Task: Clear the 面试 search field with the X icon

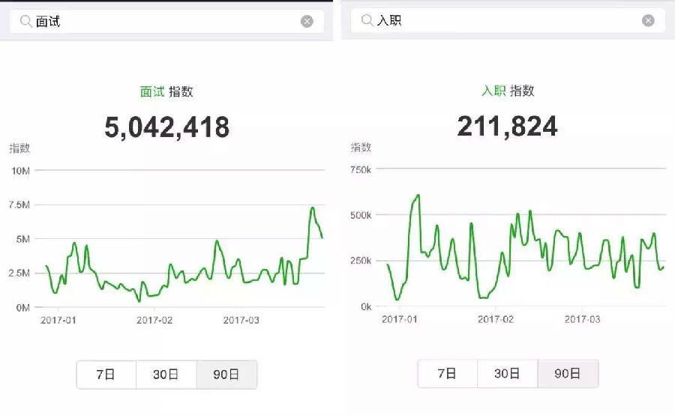Action: click(x=307, y=22)
